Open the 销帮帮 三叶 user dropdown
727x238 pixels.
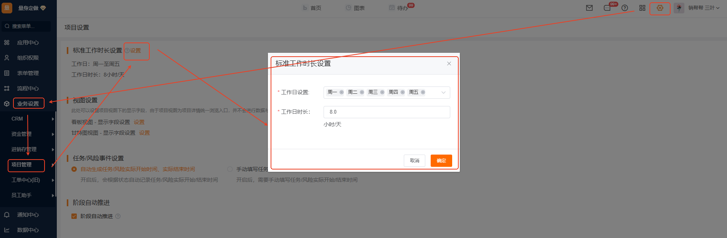point(704,8)
